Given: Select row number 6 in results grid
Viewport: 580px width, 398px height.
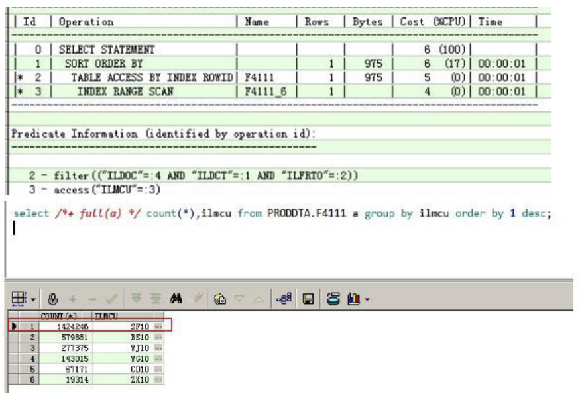Looking at the screenshot, I should coord(29,379).
